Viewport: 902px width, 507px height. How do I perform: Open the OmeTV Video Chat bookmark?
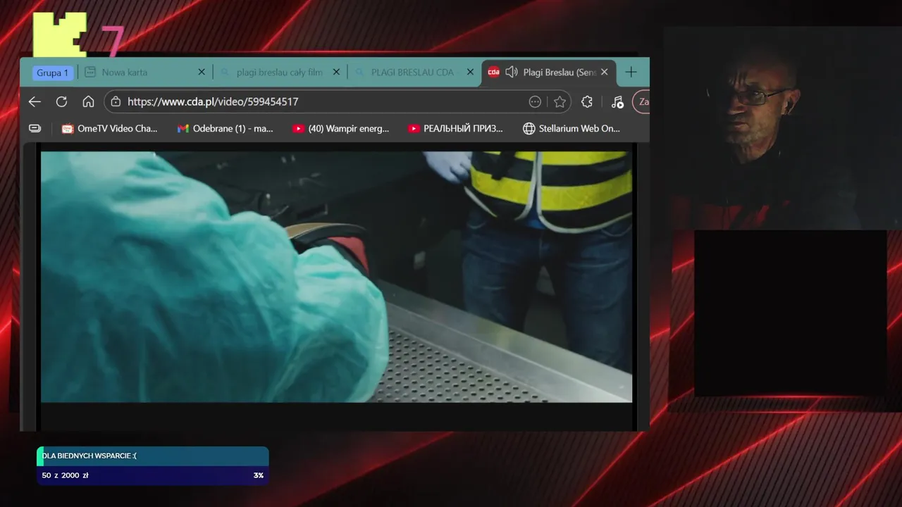pyautogui.click(x=110, y=128)
